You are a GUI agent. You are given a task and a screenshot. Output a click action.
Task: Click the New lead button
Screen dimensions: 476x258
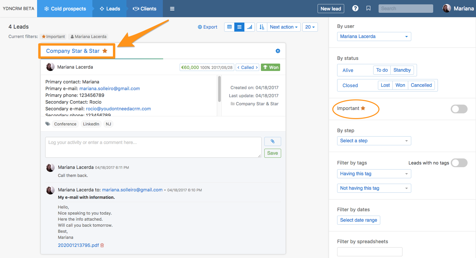point(330,9)
